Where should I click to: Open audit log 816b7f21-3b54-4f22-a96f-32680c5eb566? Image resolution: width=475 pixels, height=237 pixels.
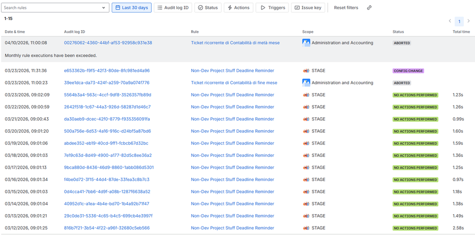[107, 228]
